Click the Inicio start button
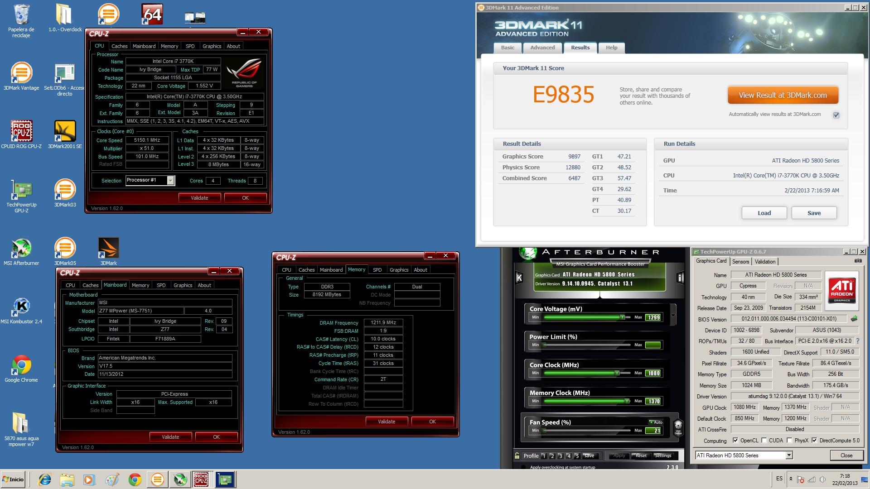This screenshot has height=489, width=870. tap(13, 479)
